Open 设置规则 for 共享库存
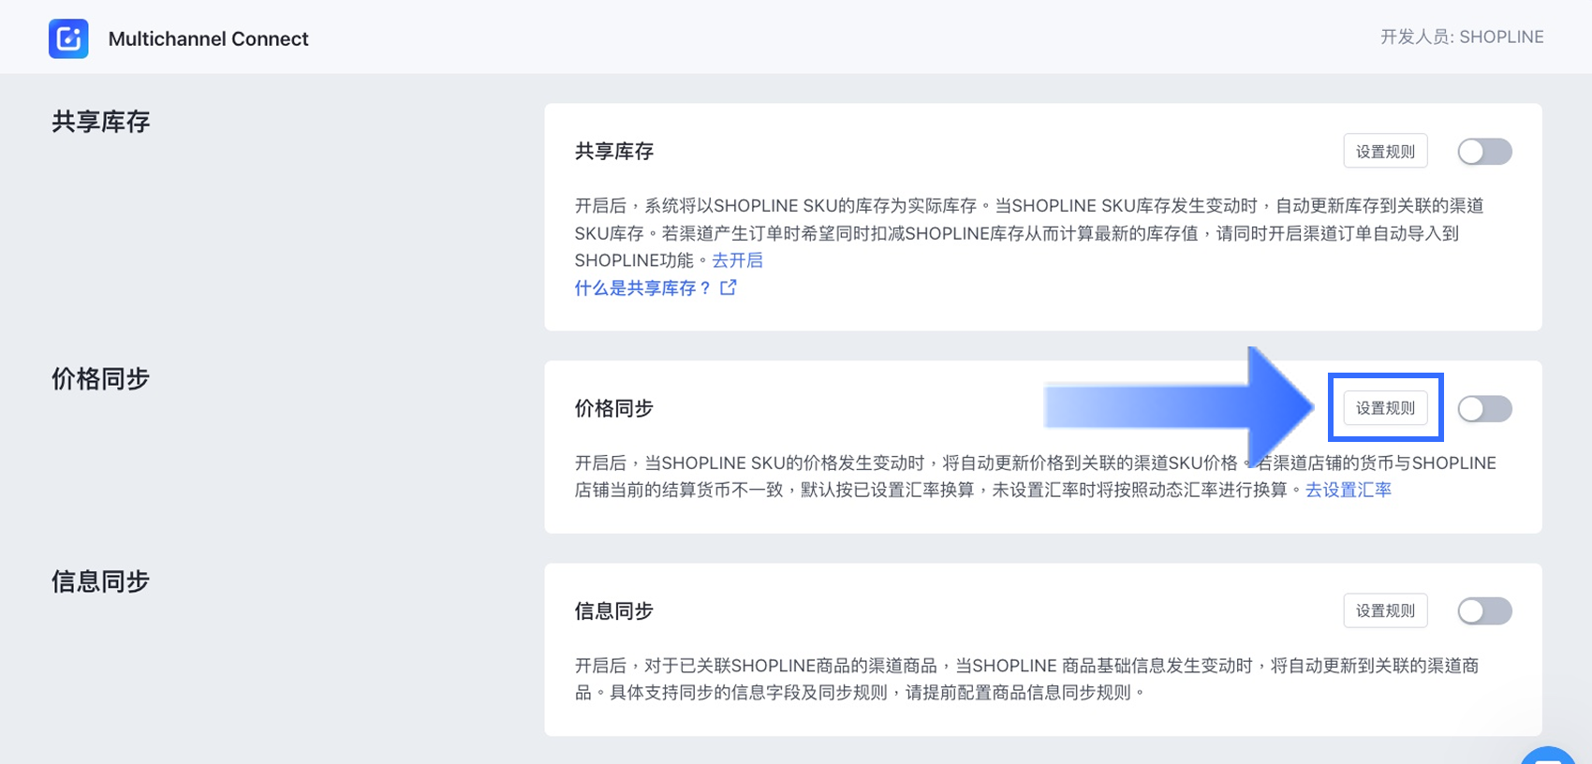 click(1385, 152)
